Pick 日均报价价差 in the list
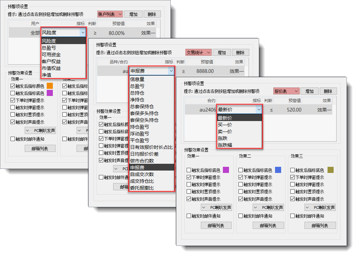This screenshot has height=256, width=357. [152, 154]
